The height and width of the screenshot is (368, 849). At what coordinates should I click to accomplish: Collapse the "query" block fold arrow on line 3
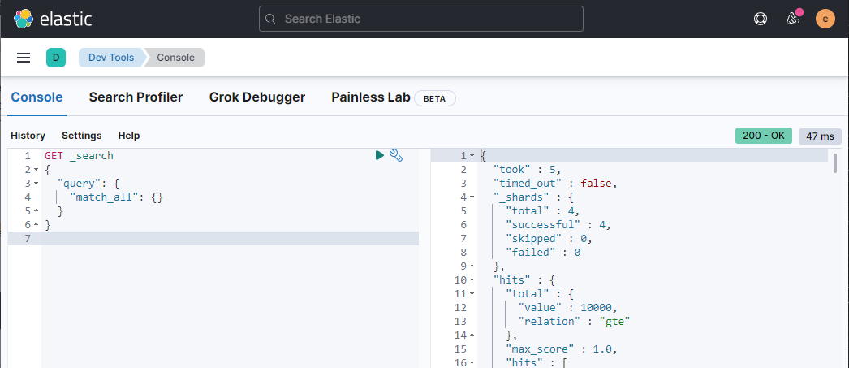36,183
